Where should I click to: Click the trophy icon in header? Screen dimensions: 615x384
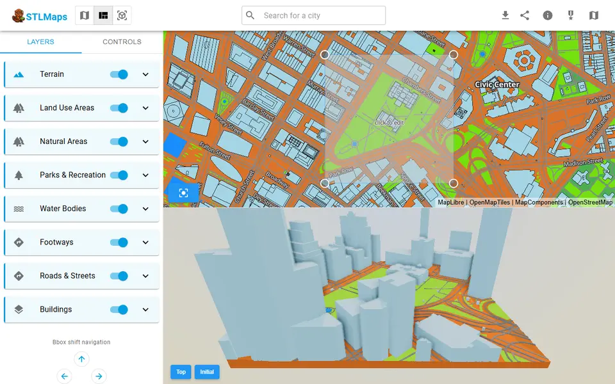[571, 15]
